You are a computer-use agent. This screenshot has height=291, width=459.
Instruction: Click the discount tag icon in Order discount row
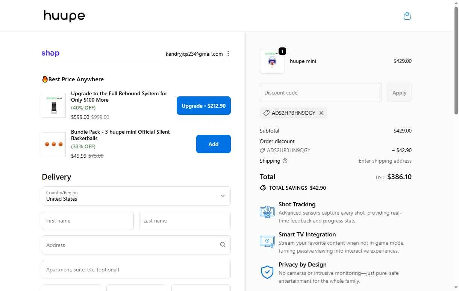click(262, 150)
